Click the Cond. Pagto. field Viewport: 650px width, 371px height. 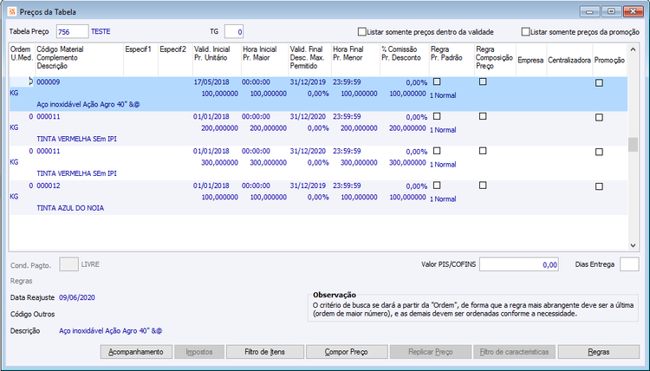tap(68, 264)
